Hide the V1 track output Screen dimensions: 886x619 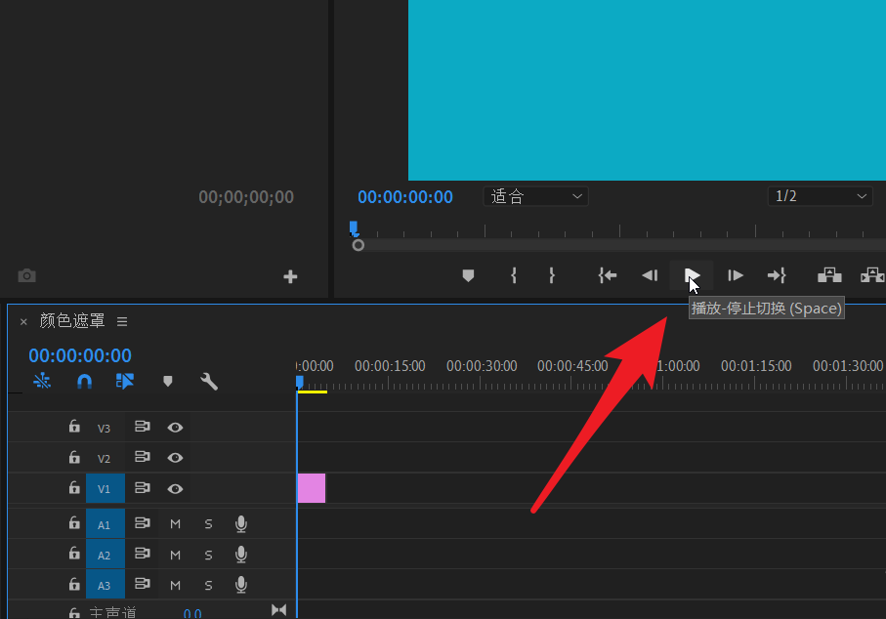[175, 488]
